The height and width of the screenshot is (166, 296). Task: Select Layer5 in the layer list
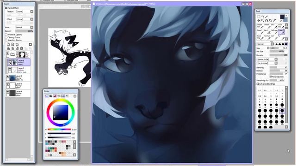pyautogui.click(x=18, y=86)
